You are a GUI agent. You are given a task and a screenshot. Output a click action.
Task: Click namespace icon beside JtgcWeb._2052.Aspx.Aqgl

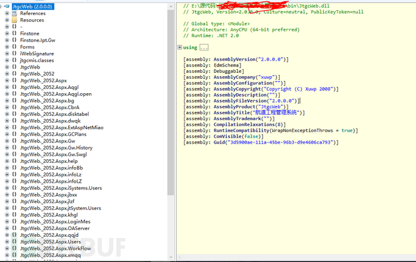point(14,87)
